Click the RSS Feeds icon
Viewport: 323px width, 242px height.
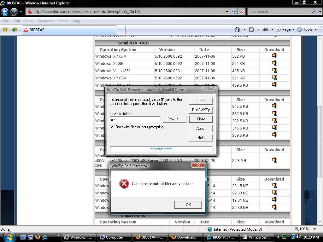251,29
